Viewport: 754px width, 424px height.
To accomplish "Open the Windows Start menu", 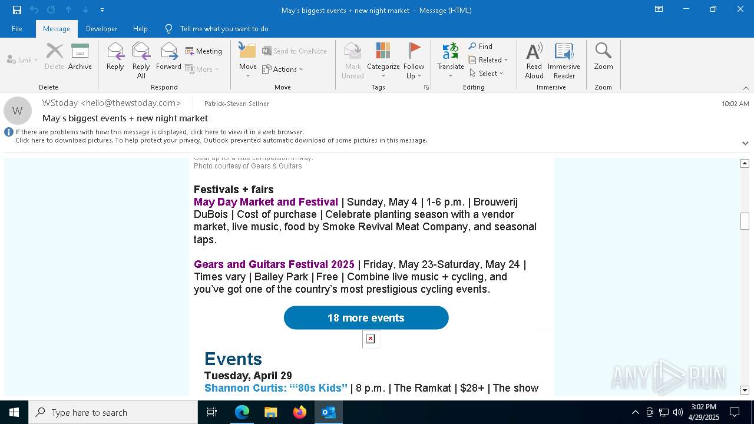I will pyautogui.click(x=14, y=412).
